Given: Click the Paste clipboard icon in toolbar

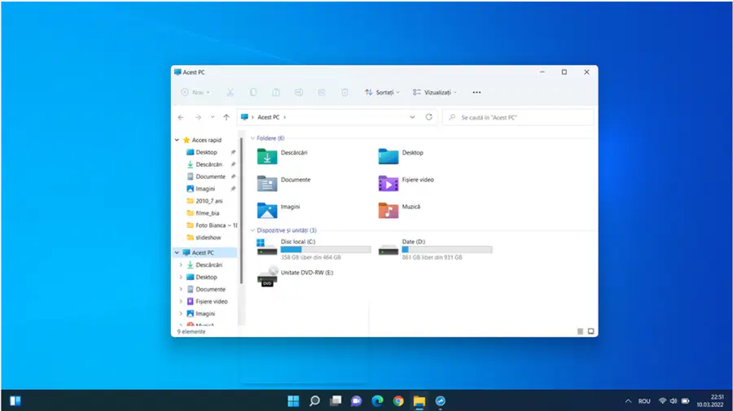Looking at the screenshot, I should [276, 93].
